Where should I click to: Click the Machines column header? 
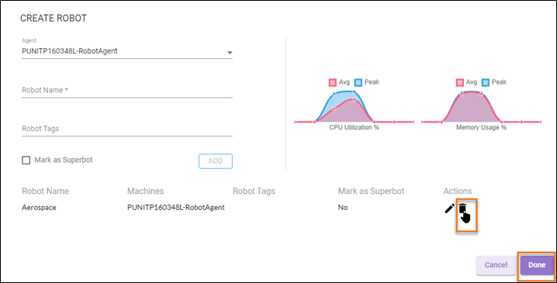click(x=146, y=191)
